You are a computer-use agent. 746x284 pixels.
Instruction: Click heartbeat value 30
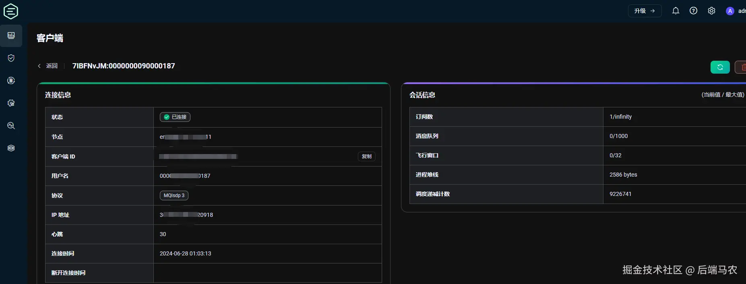[163, 234]
